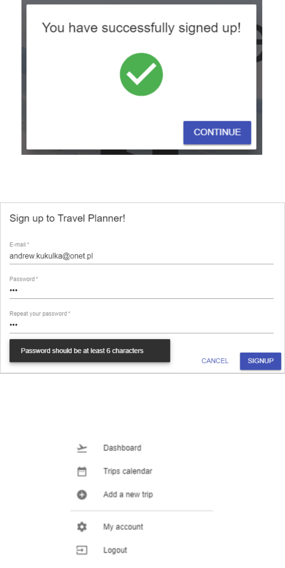This screenshot has width=285, height=568.
Task: Select the Logout menu entry
Action: [142, 550]
